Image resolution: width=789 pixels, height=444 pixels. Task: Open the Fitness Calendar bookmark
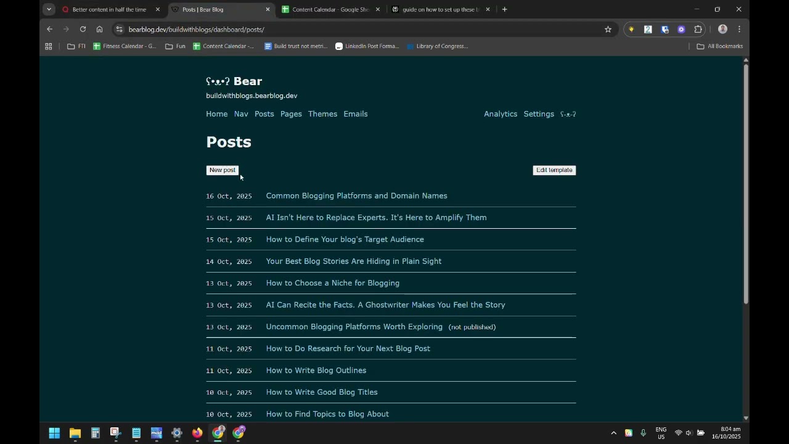point(125,46)
